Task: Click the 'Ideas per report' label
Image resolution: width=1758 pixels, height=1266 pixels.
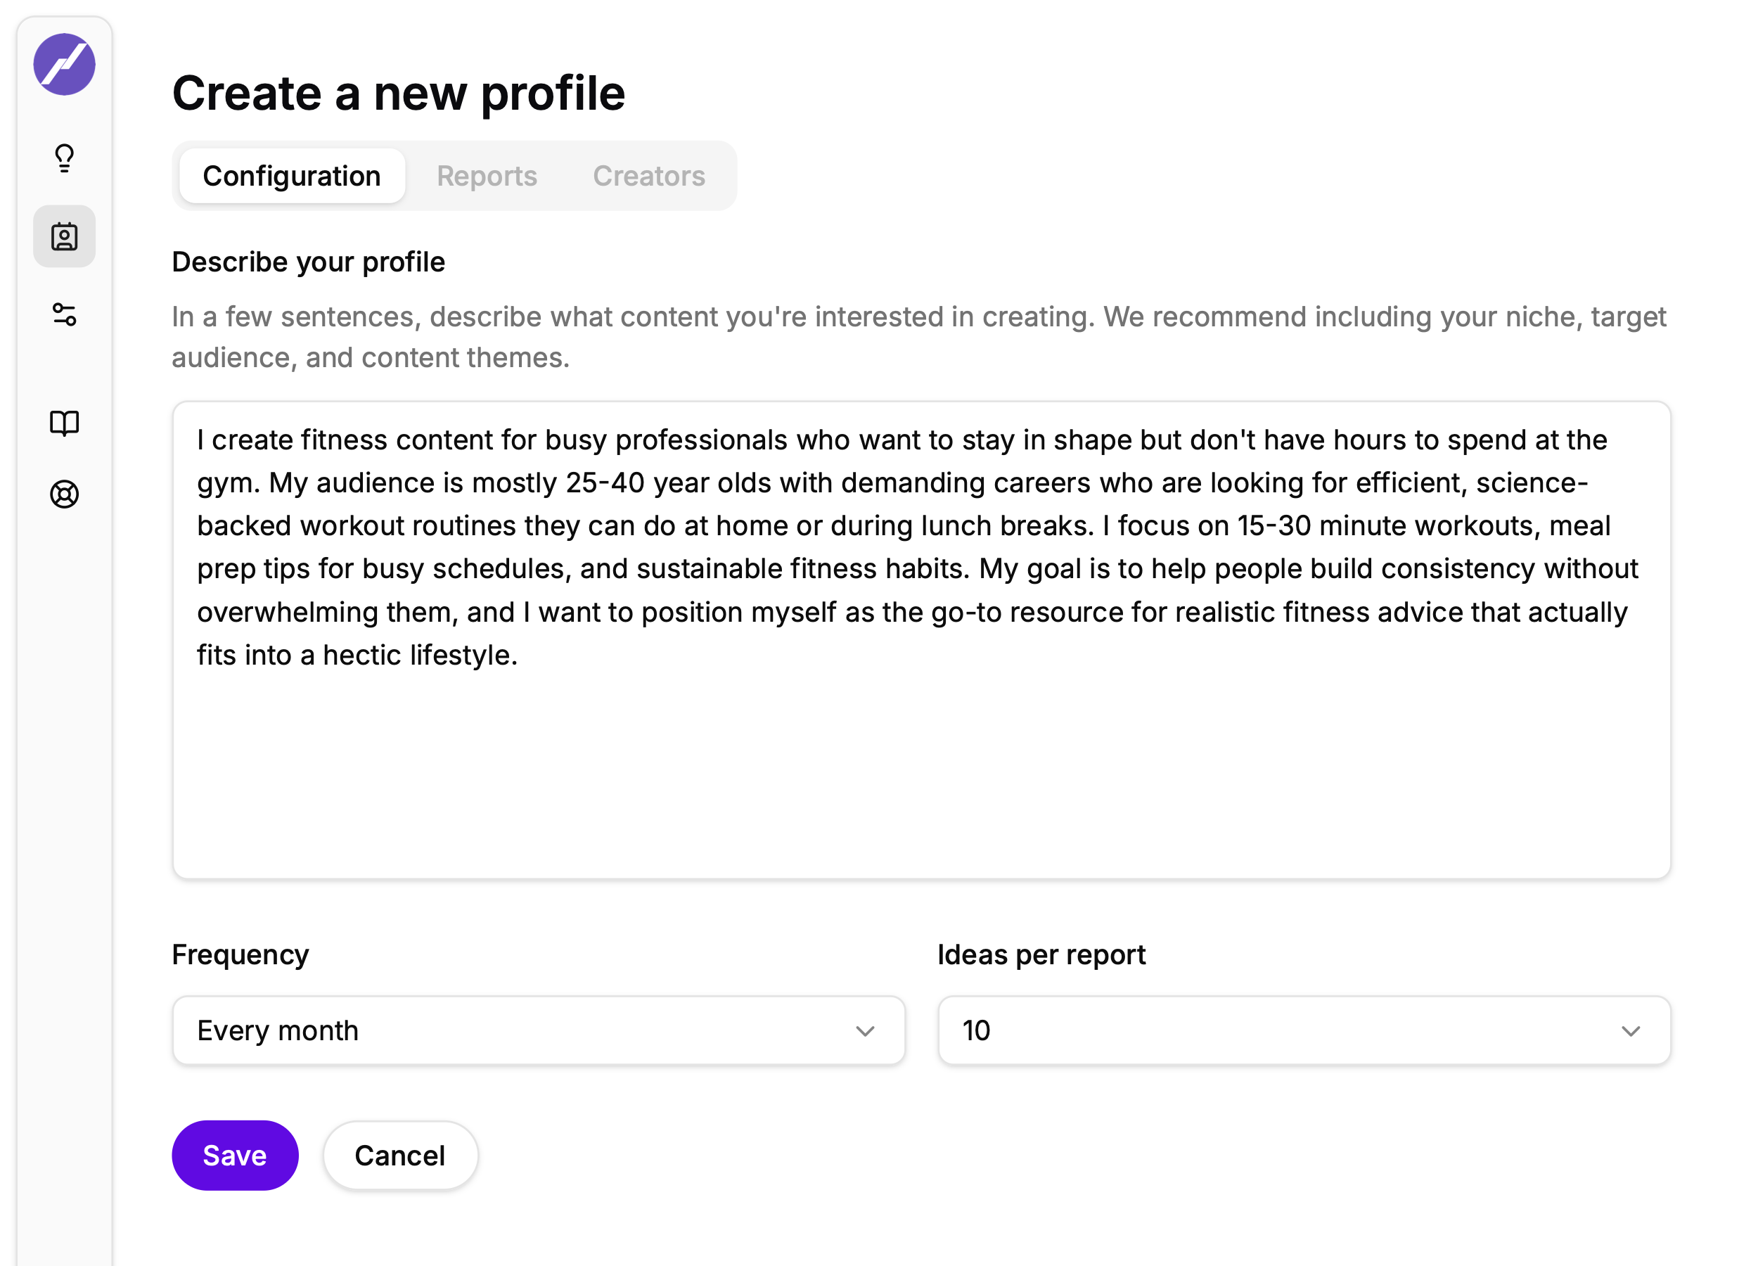Action: 1041,954
